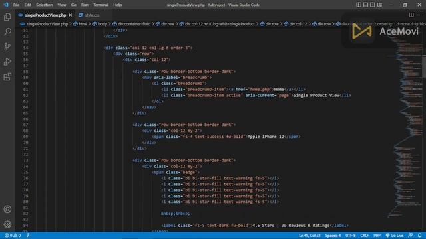Open the Extensions view

click(x=7, y=77)
